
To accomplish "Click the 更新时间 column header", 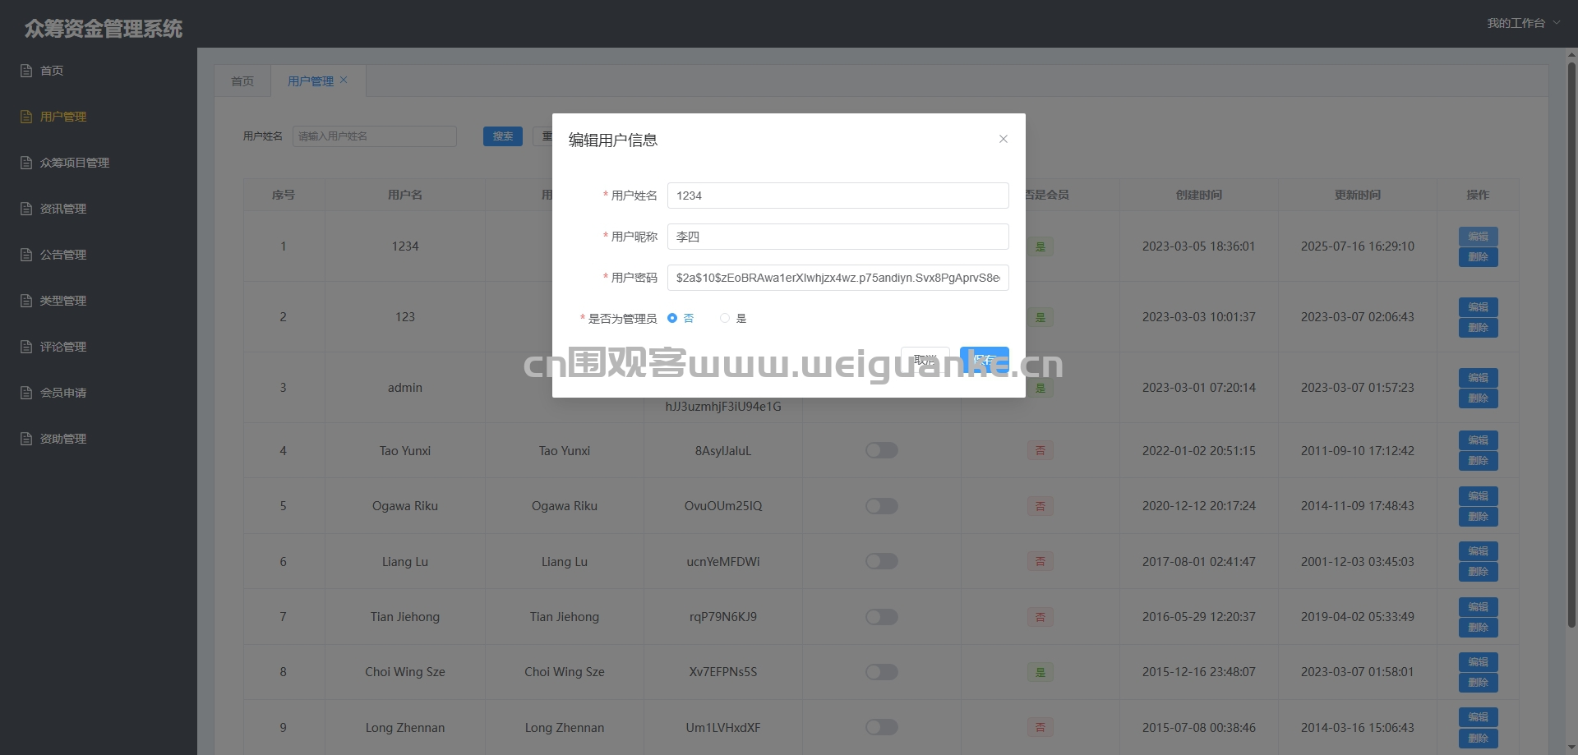I will coord(1358,195).
